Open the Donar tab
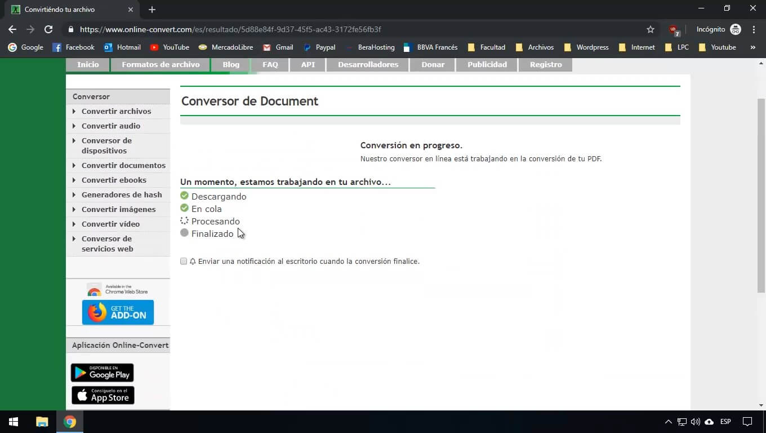 [433, 65]
